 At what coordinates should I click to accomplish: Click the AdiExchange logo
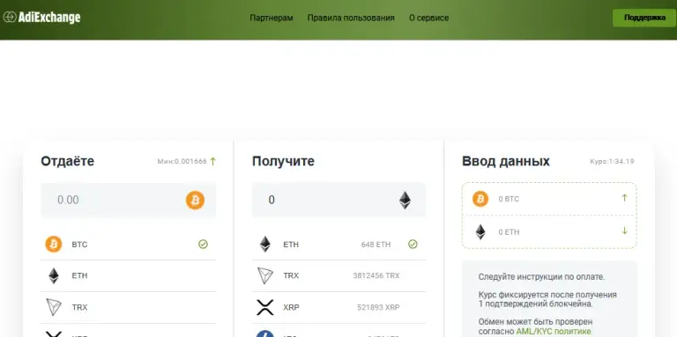[x=42, y=18]
